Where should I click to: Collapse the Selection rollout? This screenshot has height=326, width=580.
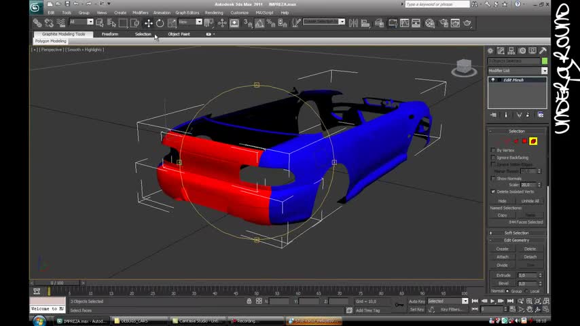click(x=516, y=131)
